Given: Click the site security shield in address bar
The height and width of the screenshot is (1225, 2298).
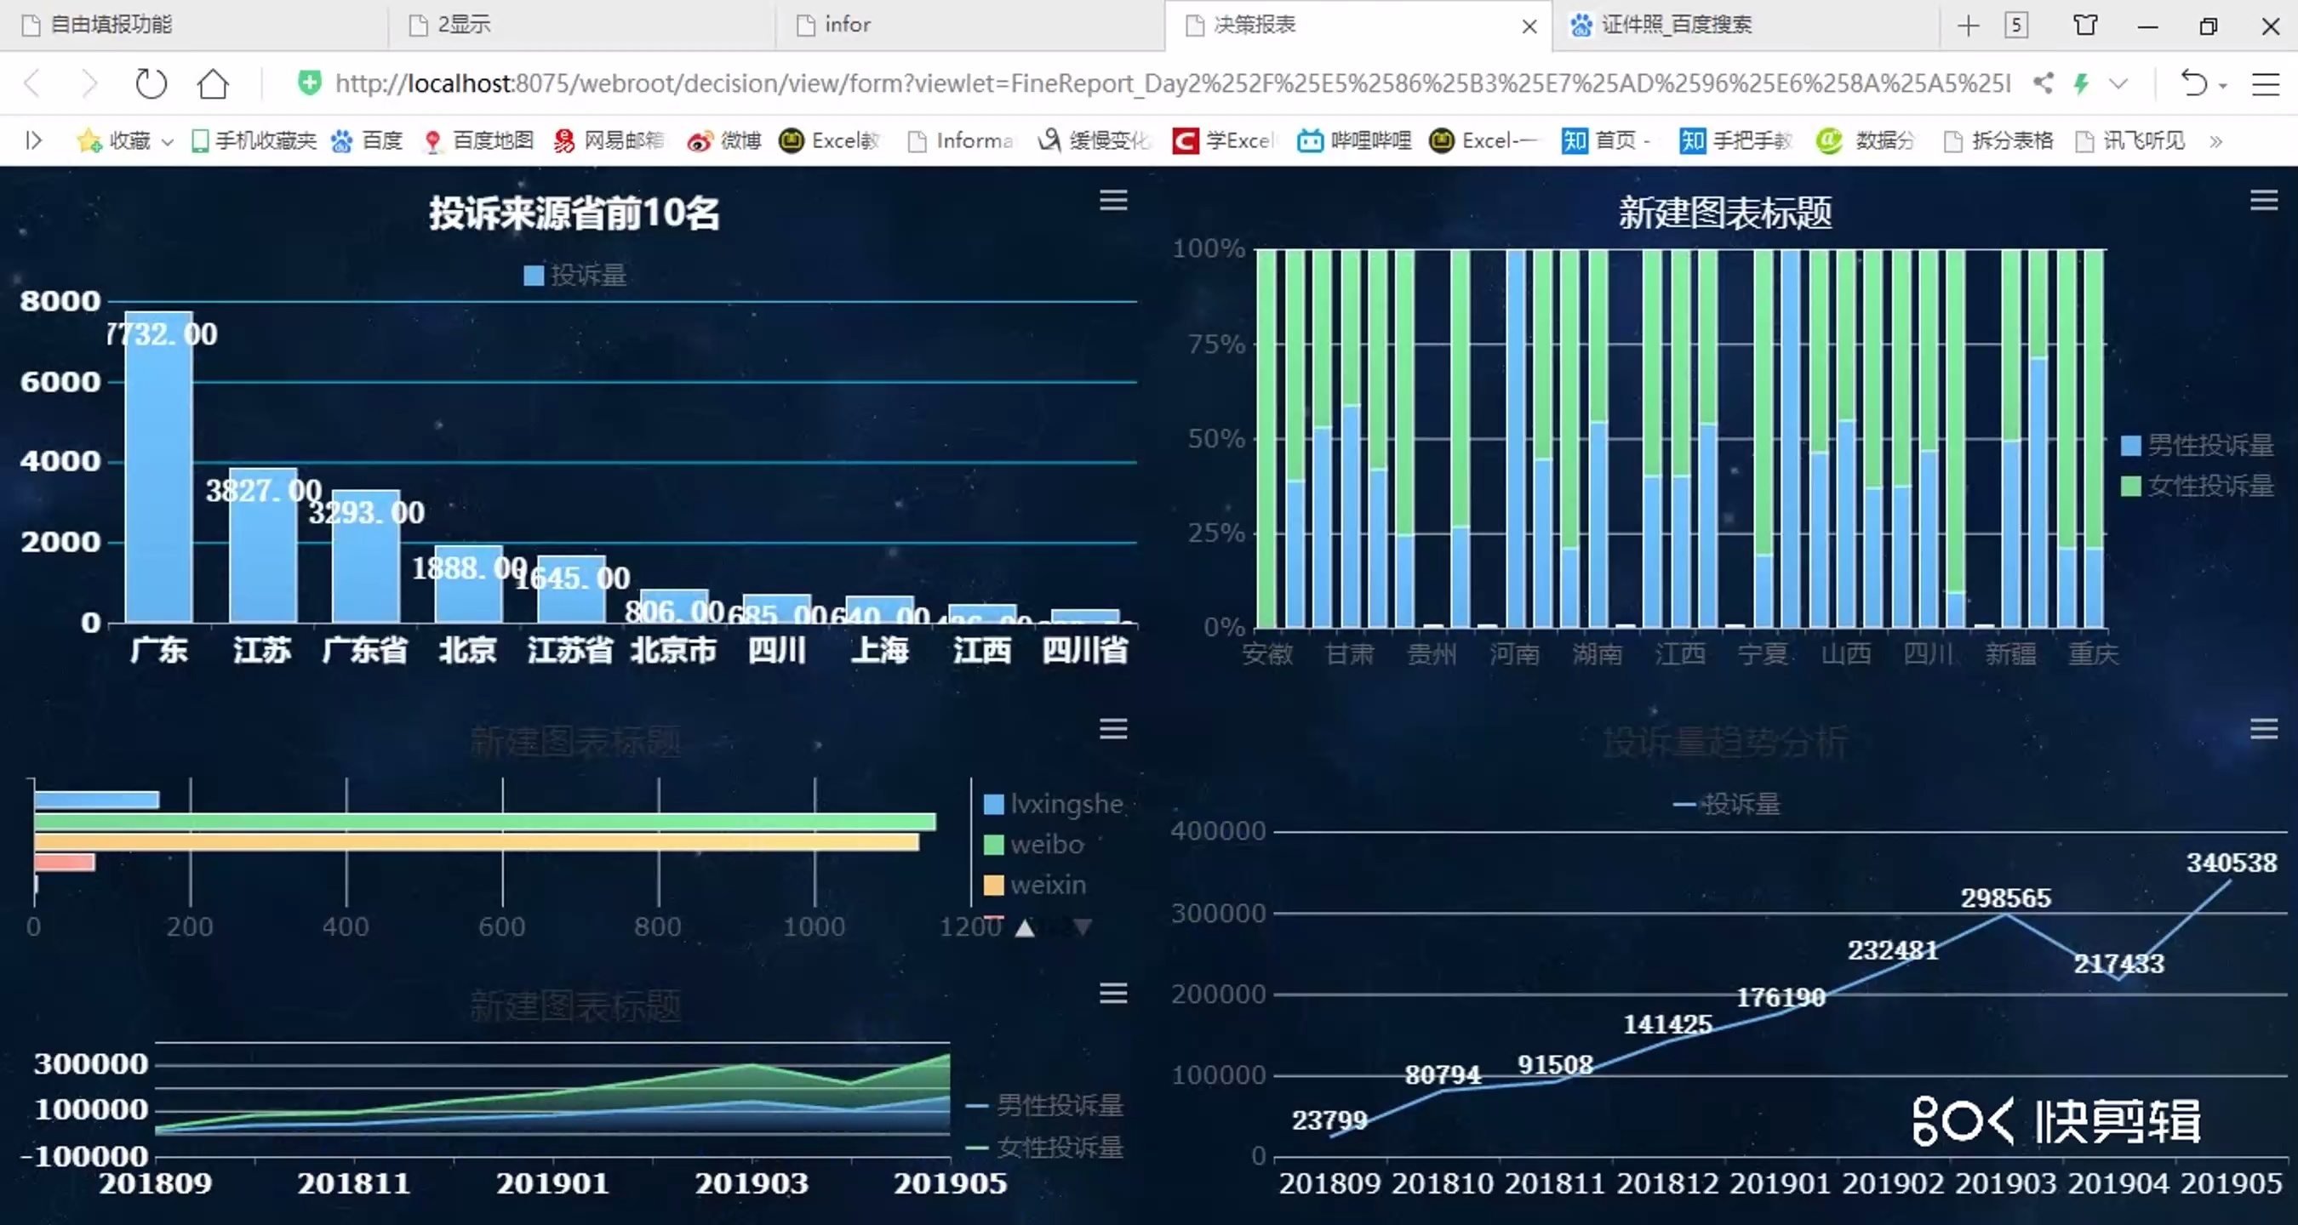Looking at the screenshot, I should 309,83.
